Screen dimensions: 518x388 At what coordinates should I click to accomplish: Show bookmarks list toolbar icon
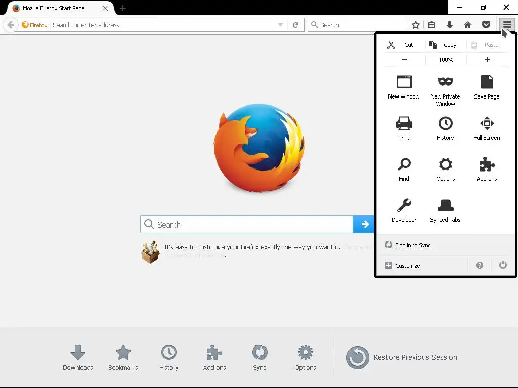click(x=431, y=25)
